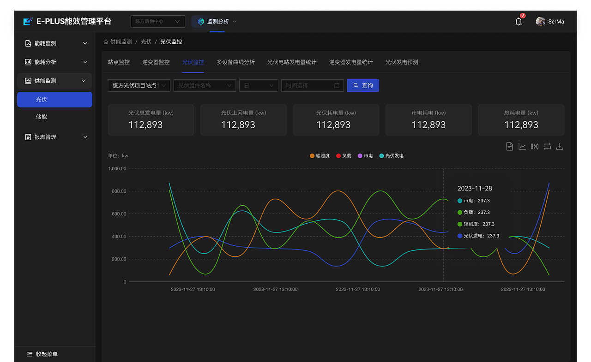The image size is (591, 362).
Task: Open the notification bell icon
Action: (519, 21)
